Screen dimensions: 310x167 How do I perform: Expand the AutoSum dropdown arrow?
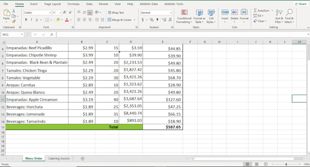(x=272, y=10)
